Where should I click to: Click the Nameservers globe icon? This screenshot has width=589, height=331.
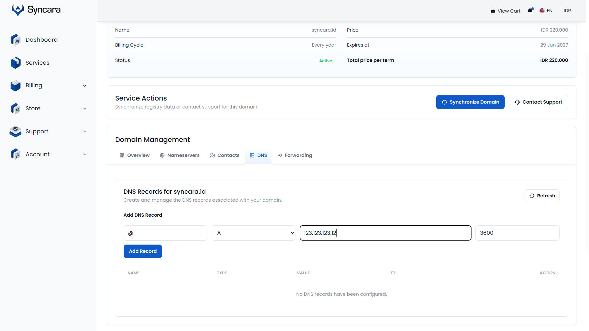coord(162,155)
